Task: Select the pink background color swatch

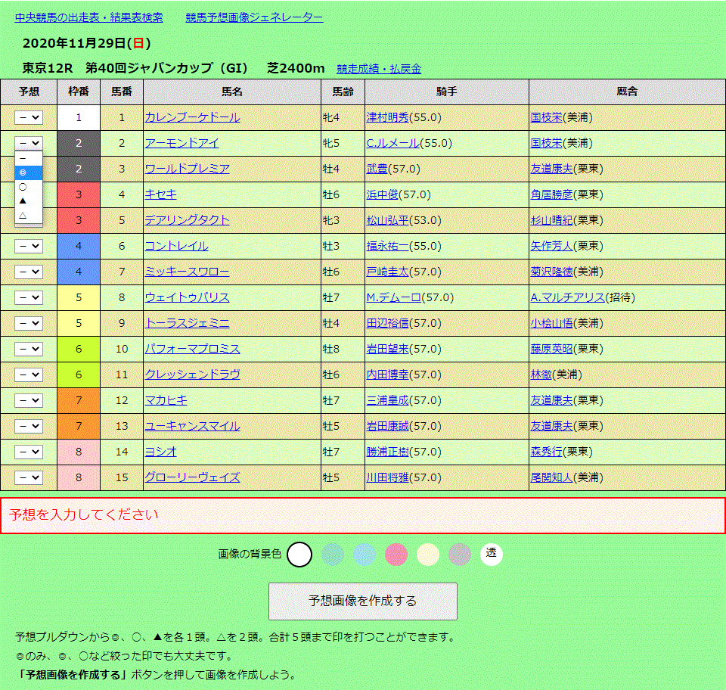Action: [397, 554]
